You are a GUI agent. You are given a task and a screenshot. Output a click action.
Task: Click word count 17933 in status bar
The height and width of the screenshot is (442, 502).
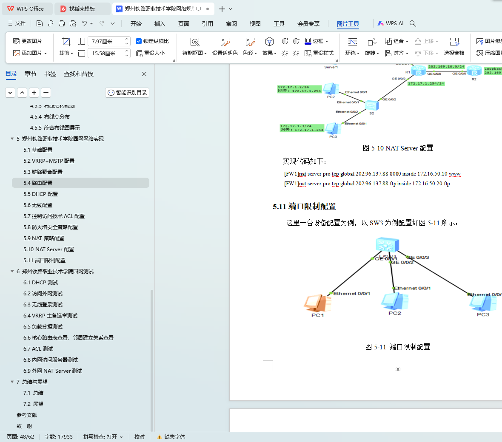(59, 437)
